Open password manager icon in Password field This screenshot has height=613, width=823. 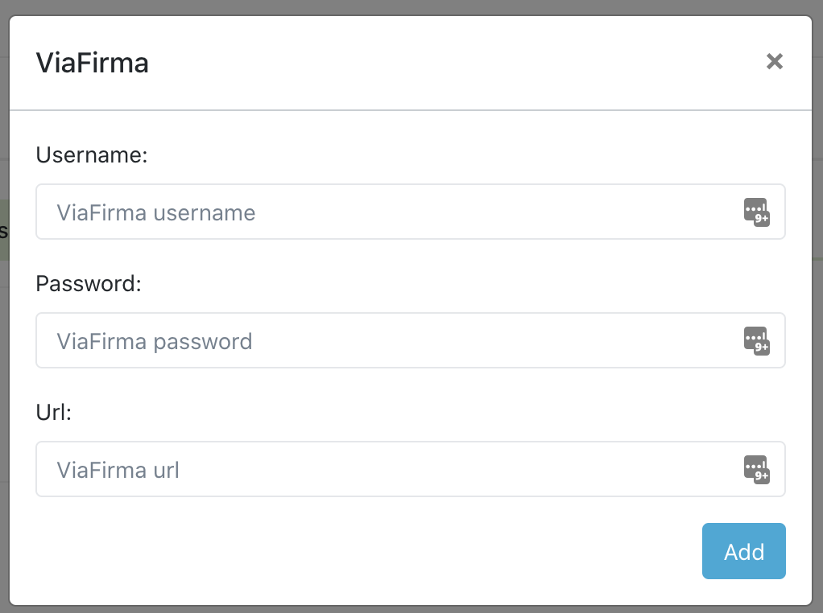(756, 341)
